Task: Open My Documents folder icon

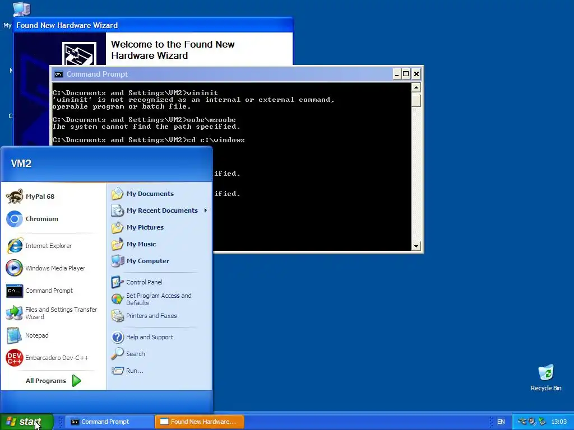Action: click(118, 193)
